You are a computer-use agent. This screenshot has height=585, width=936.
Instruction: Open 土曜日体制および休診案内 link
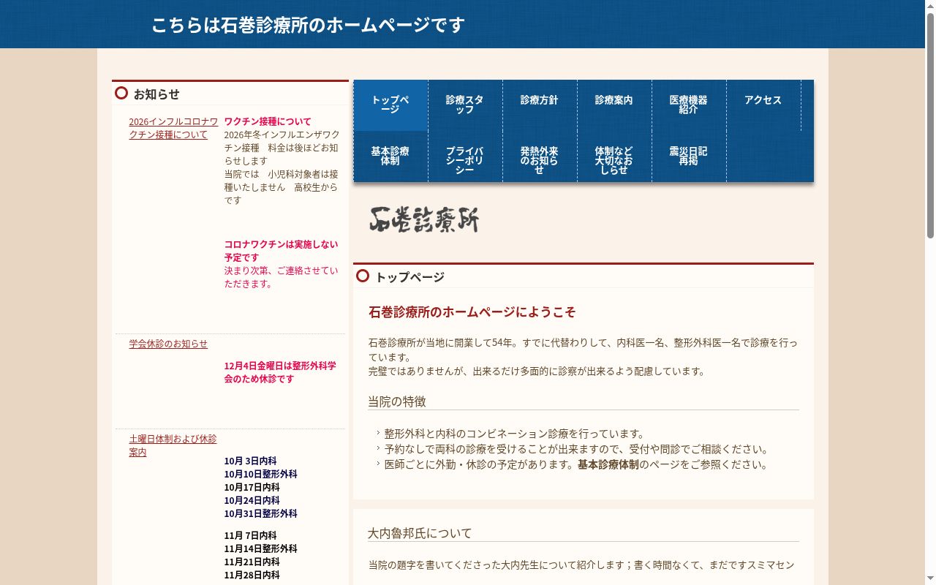tap(173, 445)
